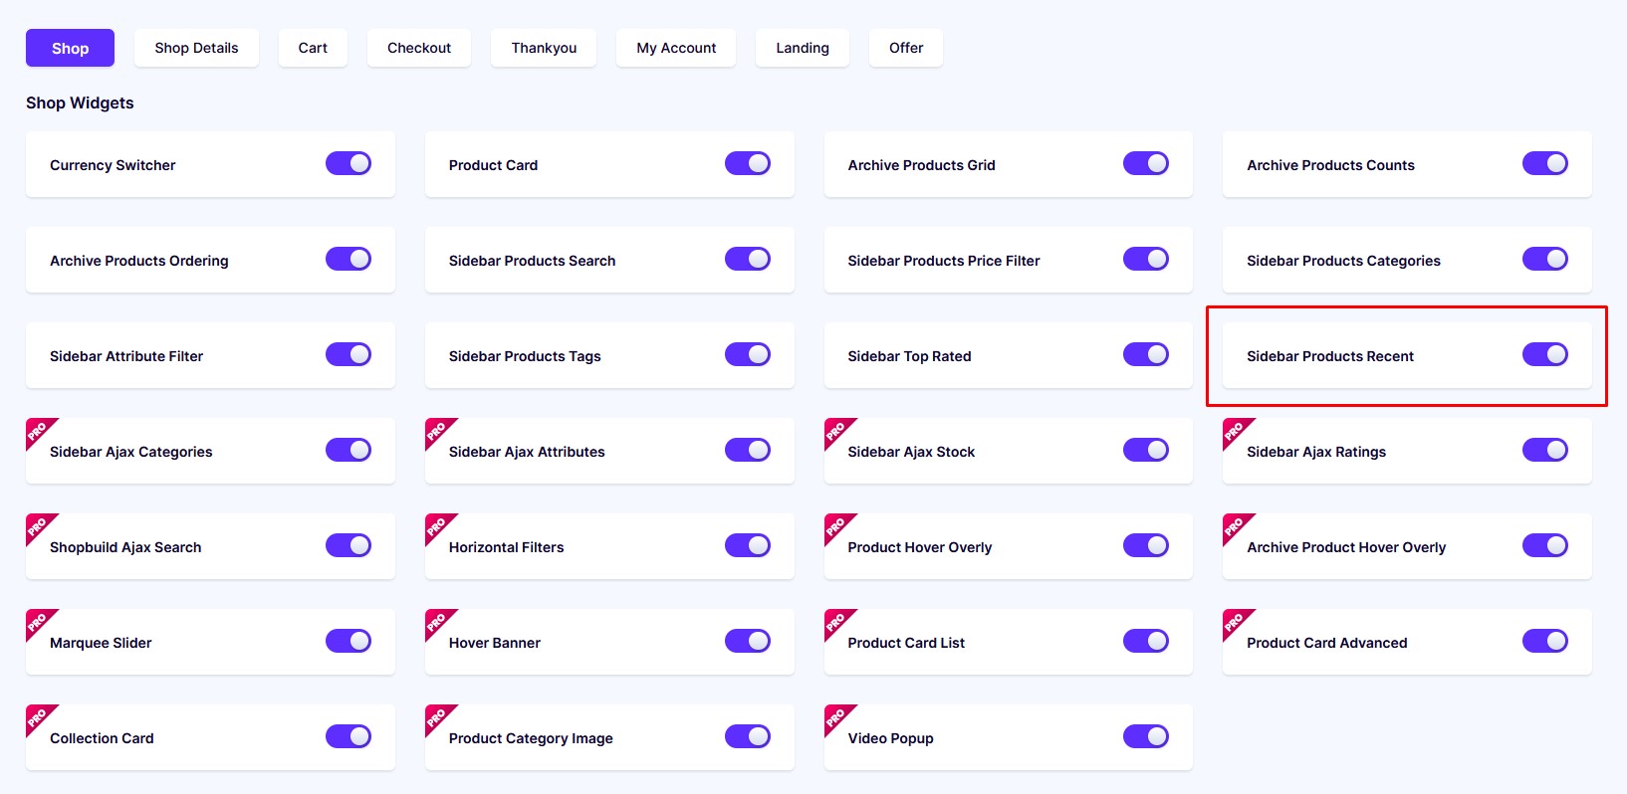Turn off Product Card widget
1627x794 pixels.
[748, 163]
